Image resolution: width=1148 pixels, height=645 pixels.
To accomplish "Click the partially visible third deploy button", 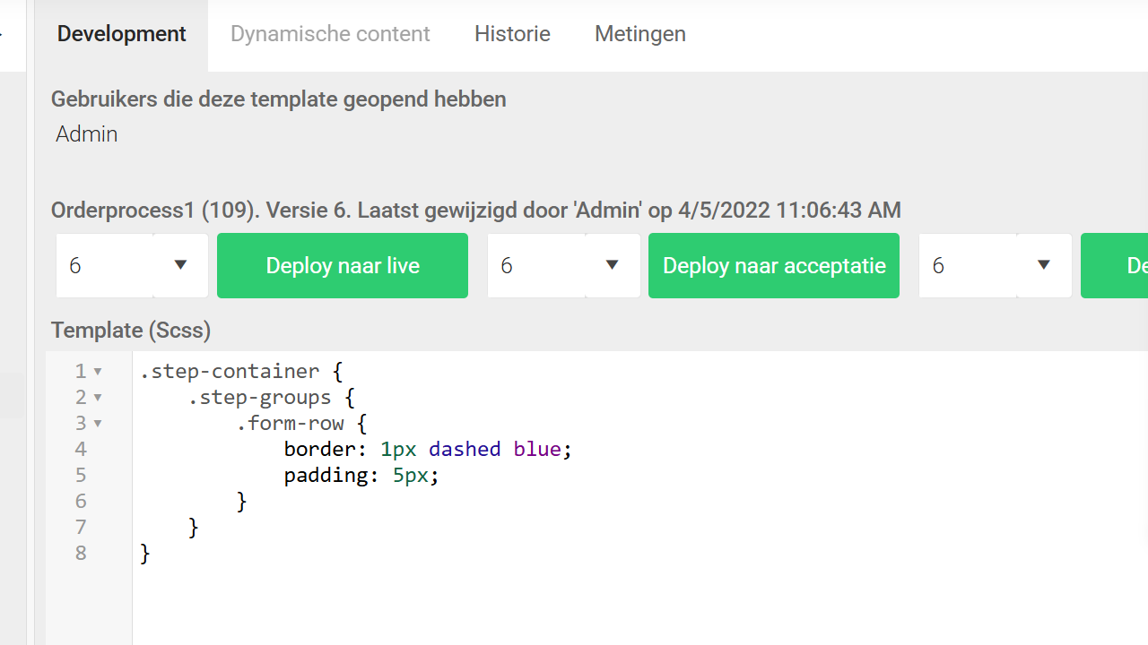I will [x=1114, y=265].
